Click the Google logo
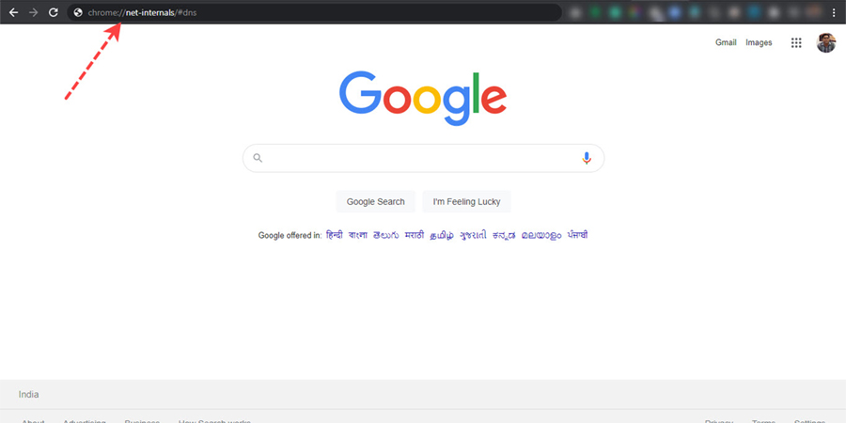 pos(423,98)
